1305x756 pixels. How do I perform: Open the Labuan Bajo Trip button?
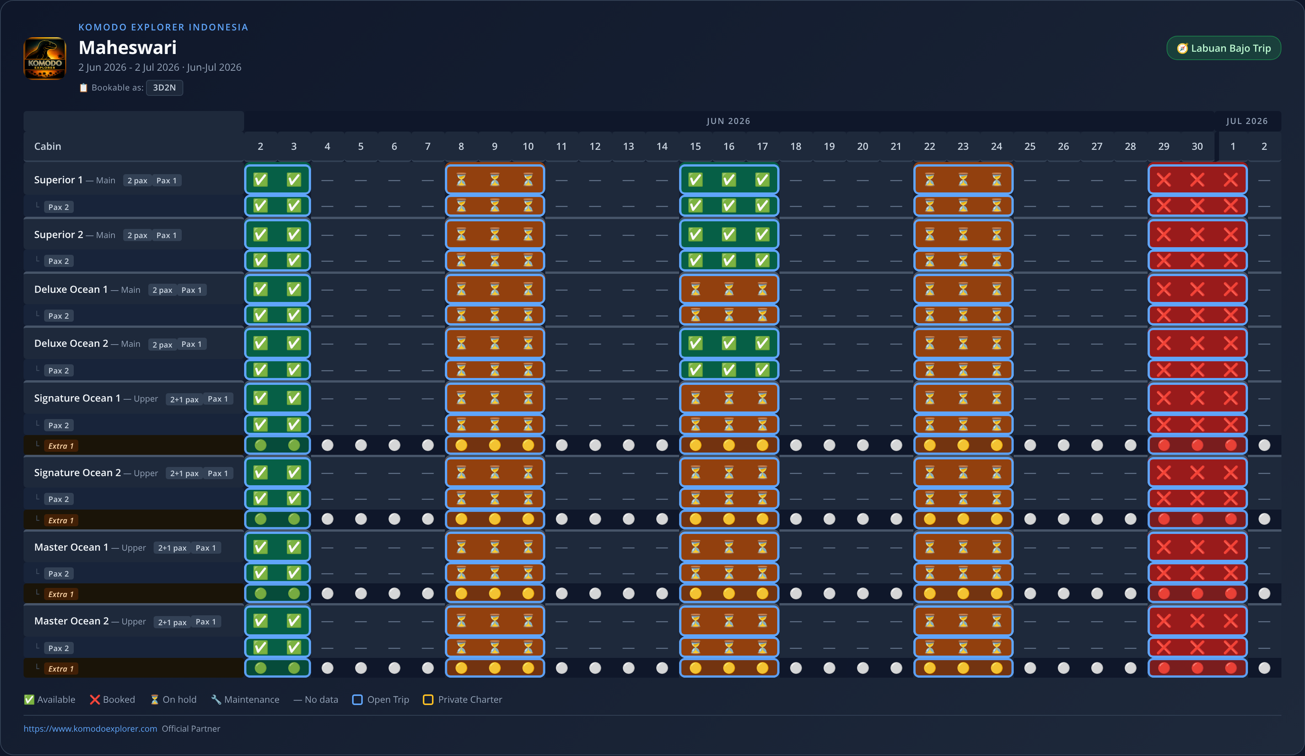click(1224, 48)
